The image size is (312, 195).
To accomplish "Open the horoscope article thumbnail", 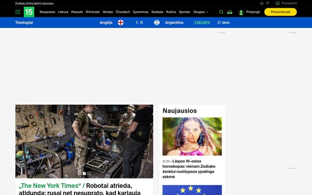I will 192,136.
